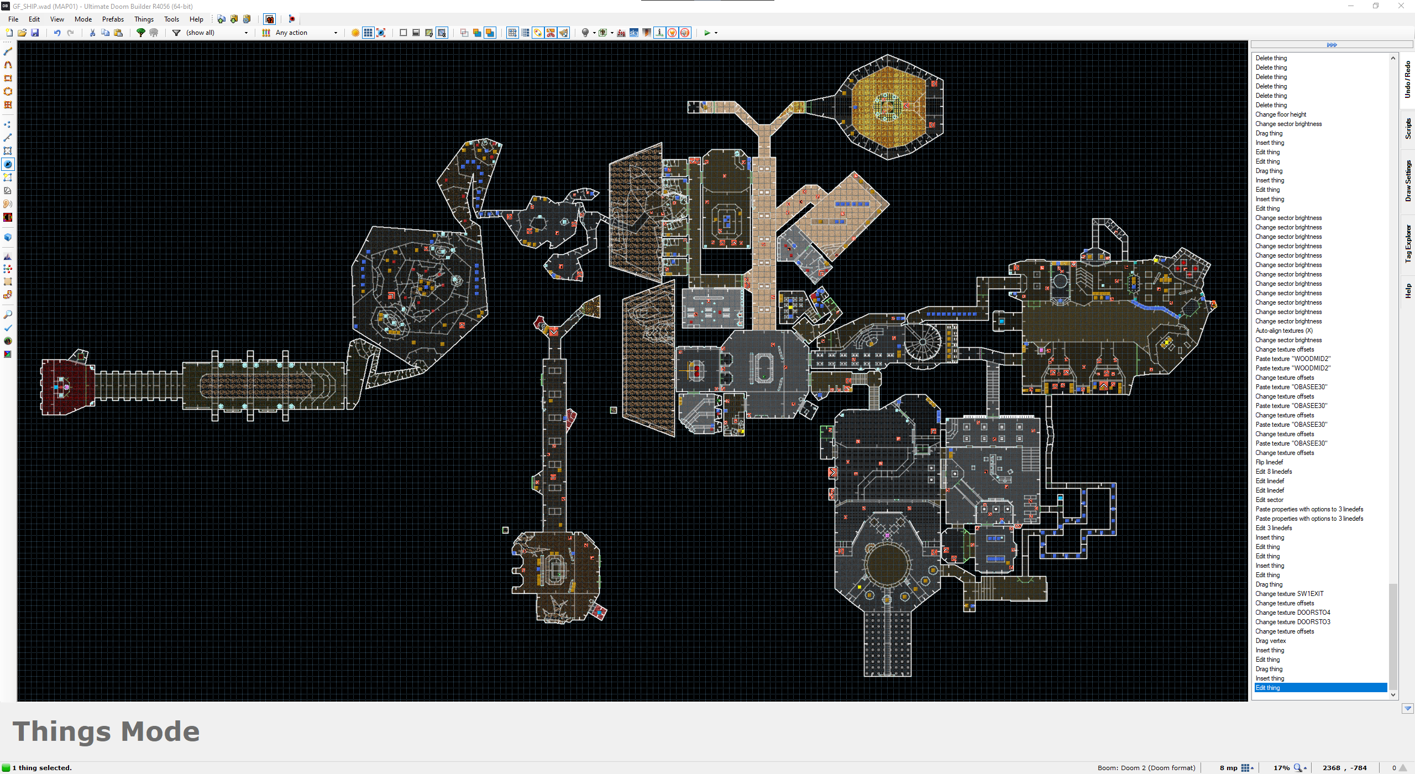
Task: Click the Save map icon
Action: 35,33
